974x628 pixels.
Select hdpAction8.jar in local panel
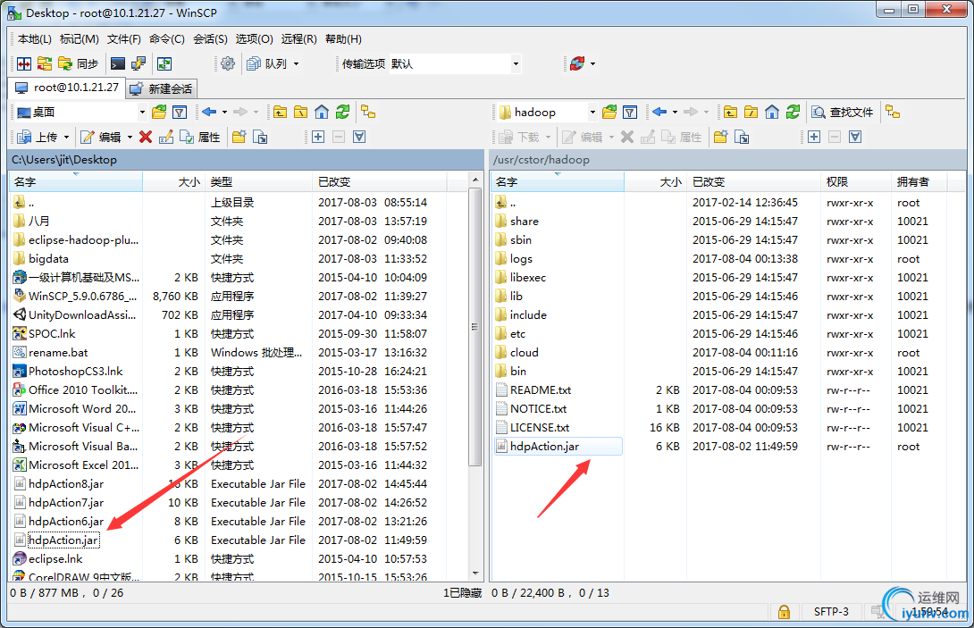(x=66, y=484)
